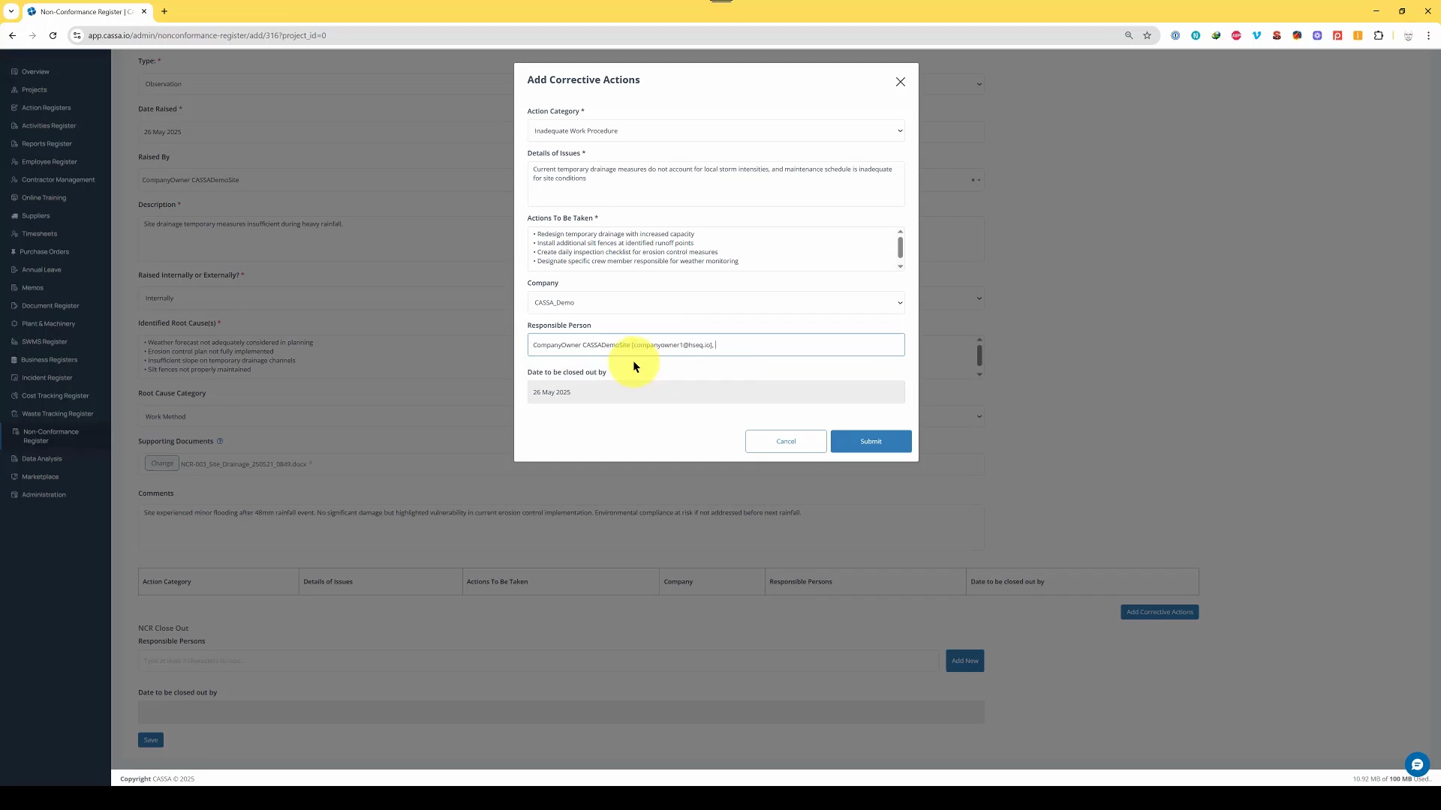
Task: Click the Online Training sidebar icon
Action: click(x=14, y=198)
